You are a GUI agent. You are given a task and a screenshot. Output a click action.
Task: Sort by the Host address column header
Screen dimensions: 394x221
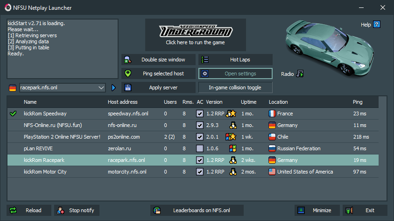pos(123,102)
